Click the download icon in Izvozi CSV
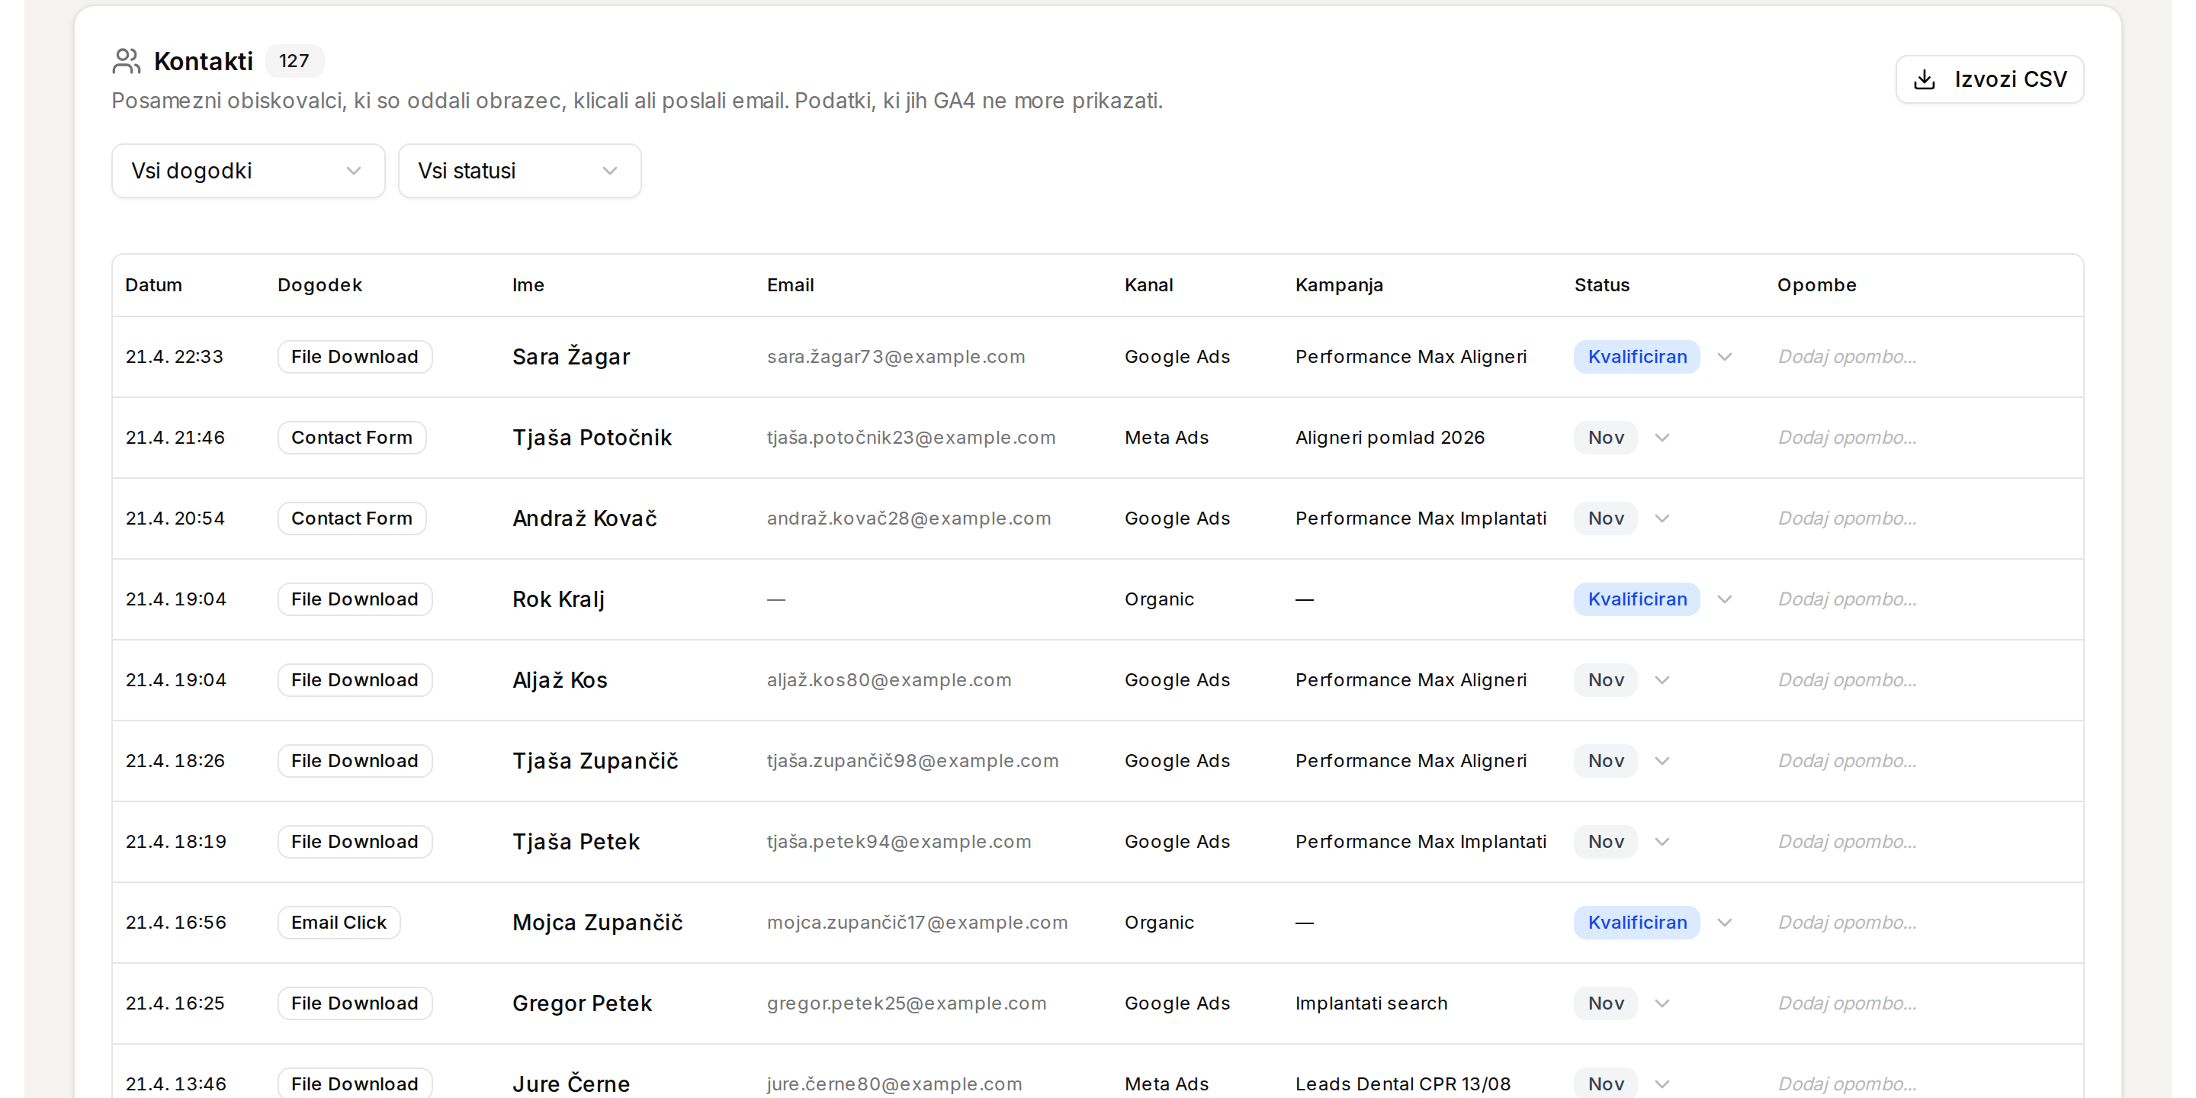2196x1098 pixels. [x=1924, y=79]
